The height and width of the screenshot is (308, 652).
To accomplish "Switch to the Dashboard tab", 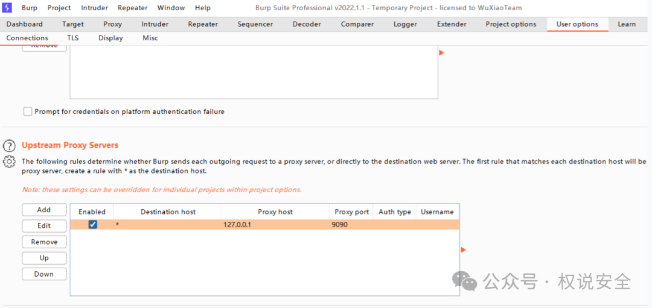I will tap(25, 24).
